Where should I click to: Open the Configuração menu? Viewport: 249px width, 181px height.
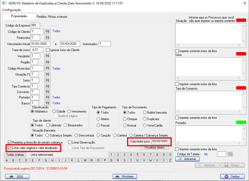click(x=12, y=10)
